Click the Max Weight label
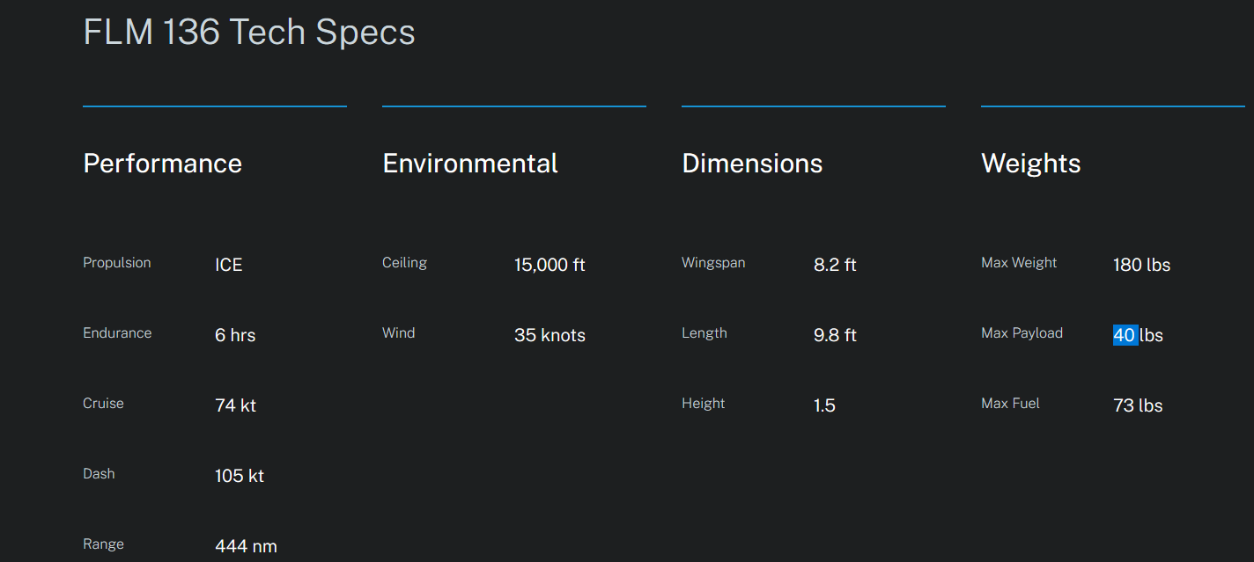This screenshot has width=1254, height=562. point(1019,263)
